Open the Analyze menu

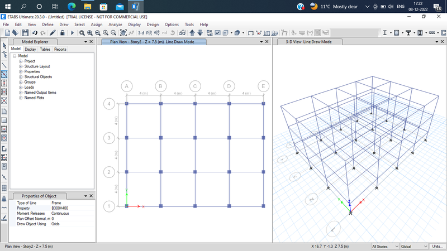click(x=115, y=25)
